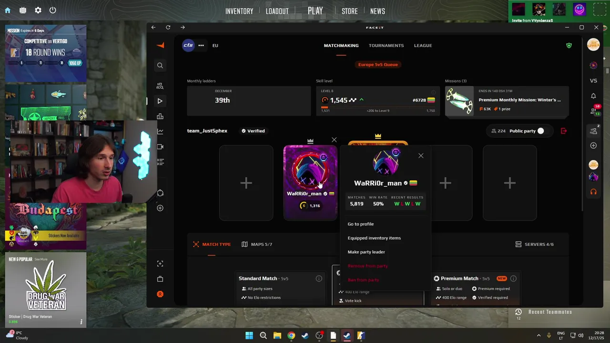Go back with the FACEIT left arrow

tap(153, 28)
